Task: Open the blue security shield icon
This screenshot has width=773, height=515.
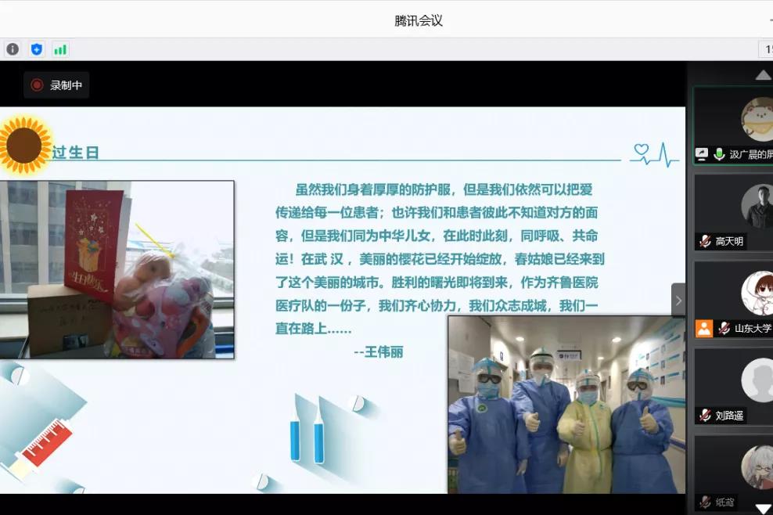Action: 37,49
